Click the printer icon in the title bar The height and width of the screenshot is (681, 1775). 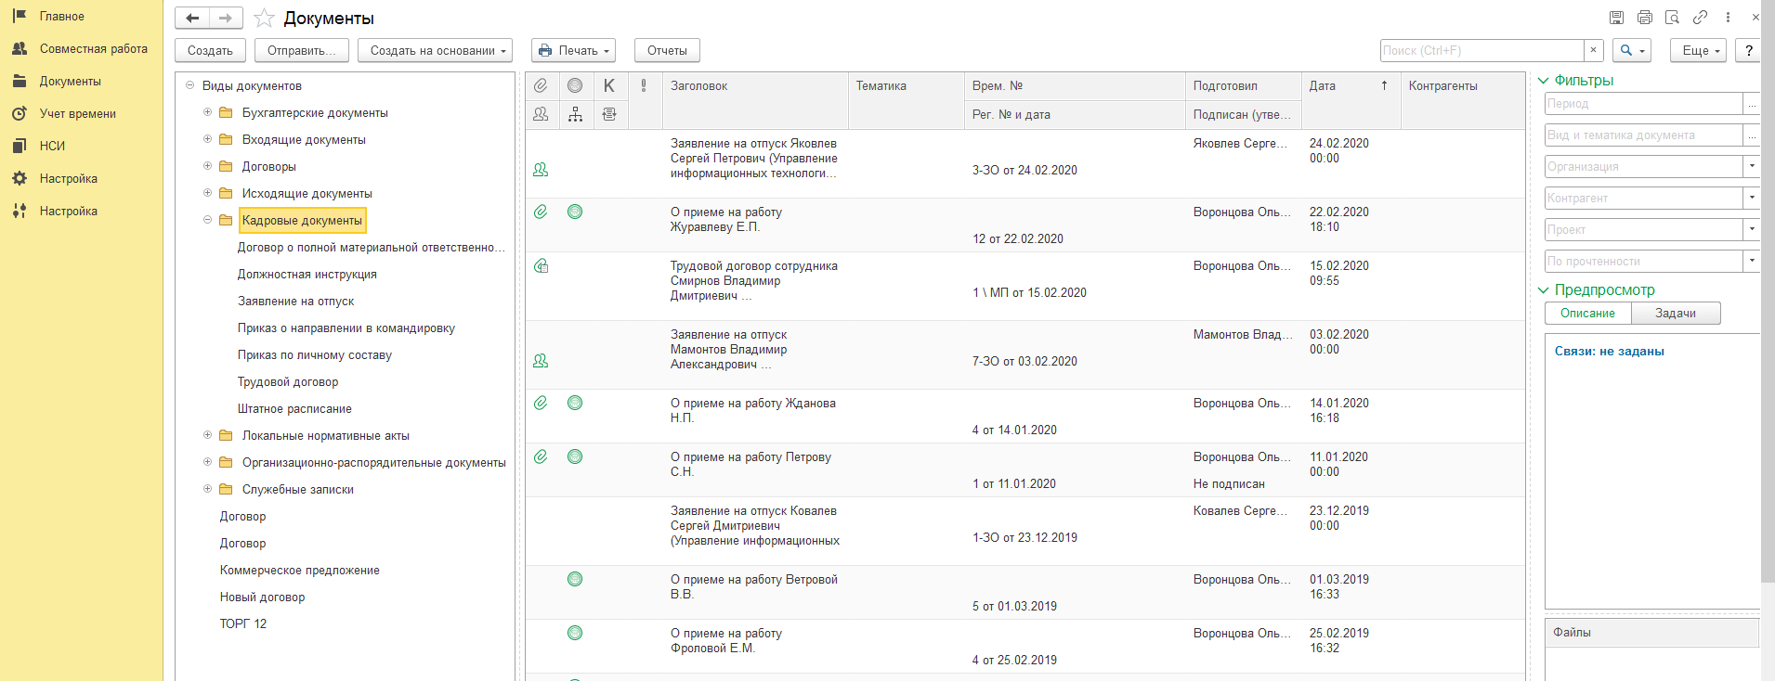coord(1645,18)
